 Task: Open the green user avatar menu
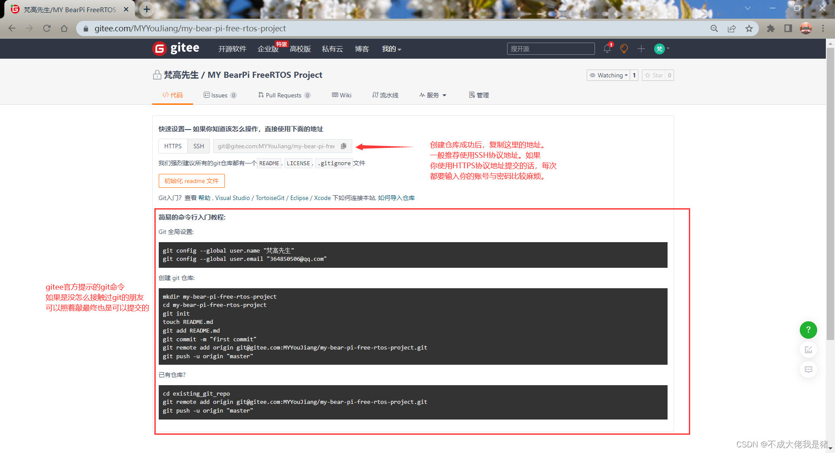(661, 49)
